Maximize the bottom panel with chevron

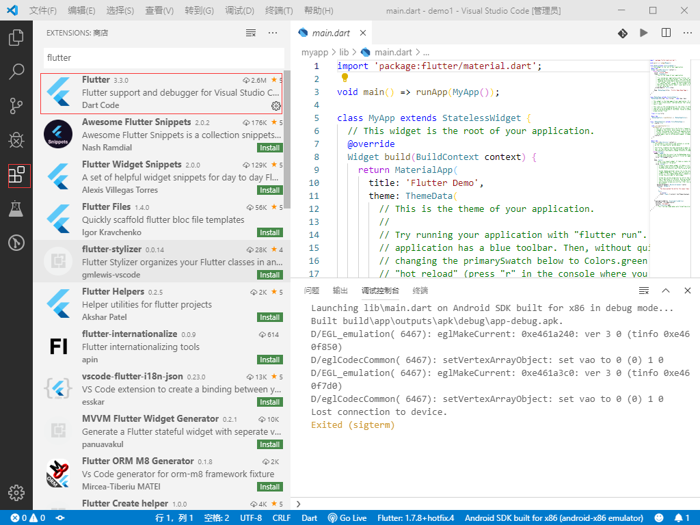coord(666,291)
